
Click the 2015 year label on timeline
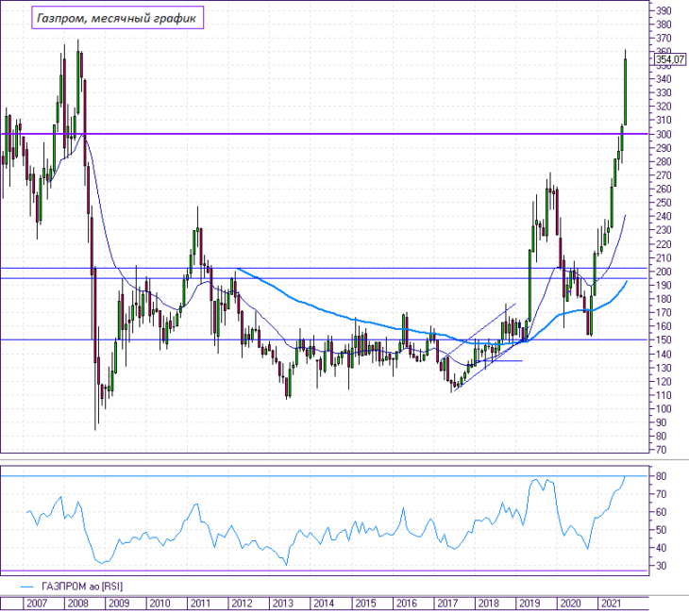[365, 604]
